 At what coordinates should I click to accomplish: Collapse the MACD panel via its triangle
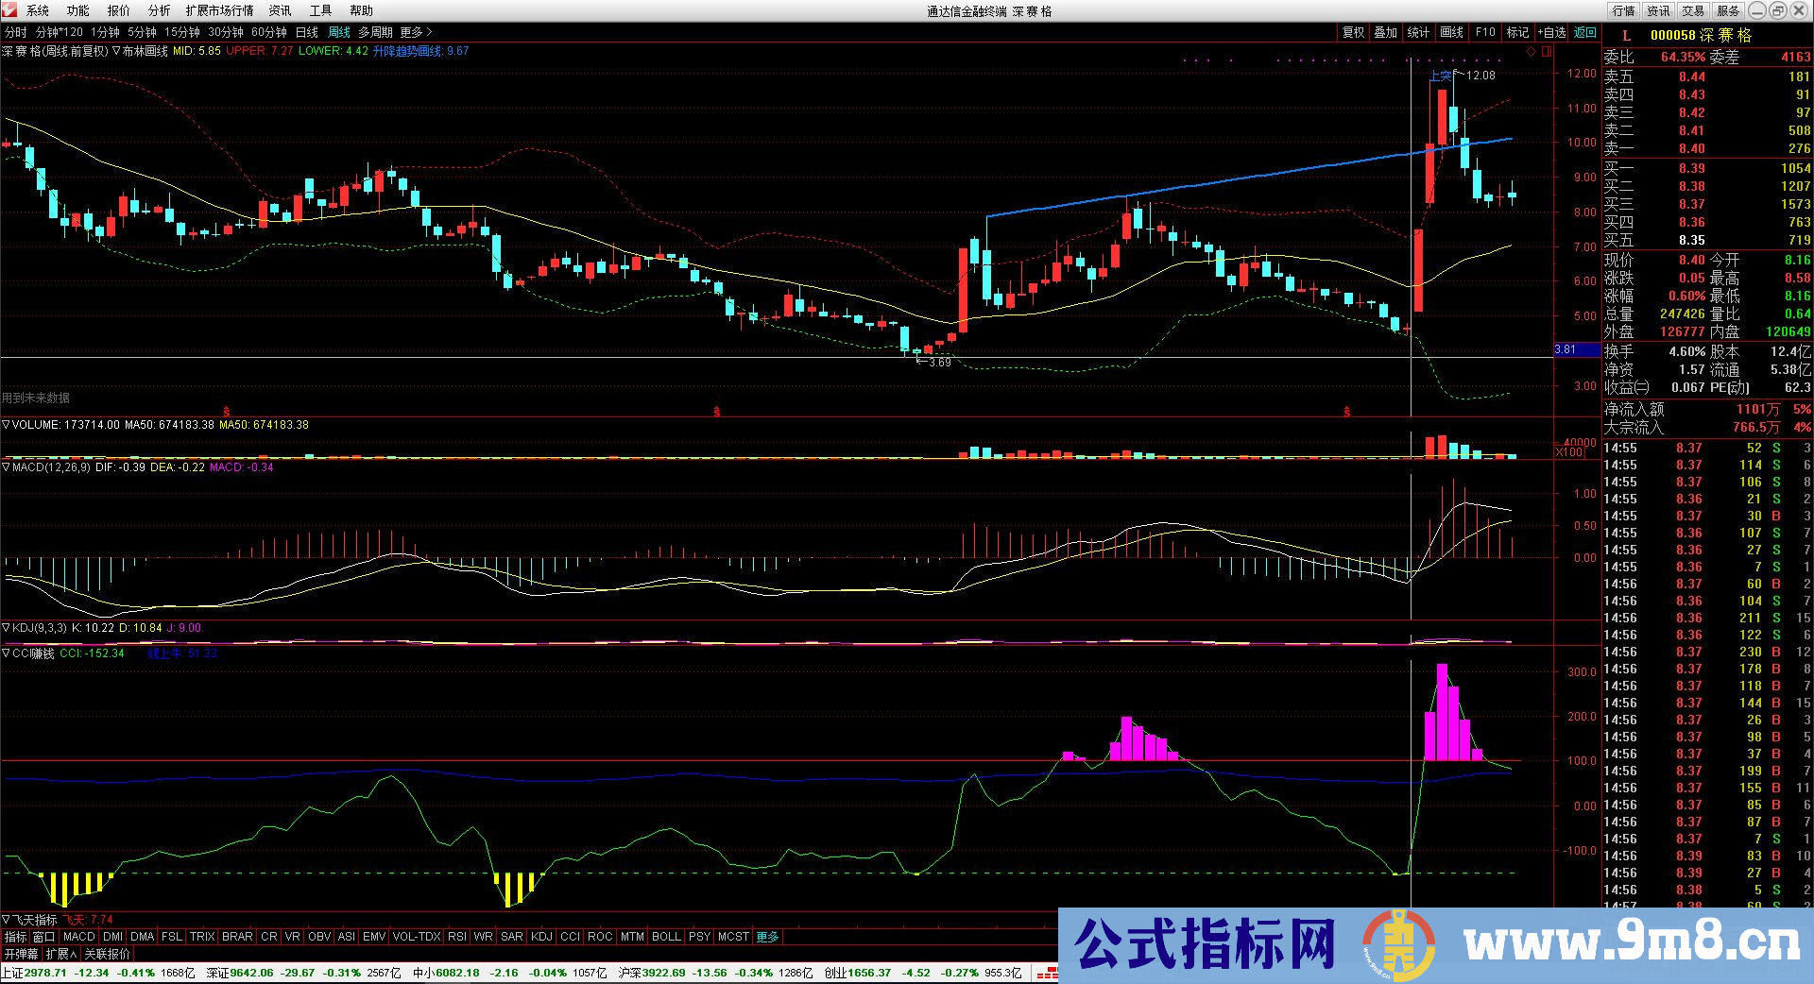tap(7, 467)
